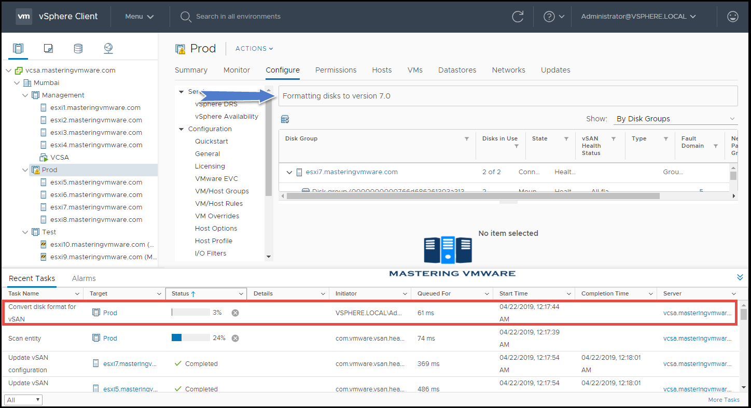
Task: Open the Storage inventory view
Action: tap(78, 48)
